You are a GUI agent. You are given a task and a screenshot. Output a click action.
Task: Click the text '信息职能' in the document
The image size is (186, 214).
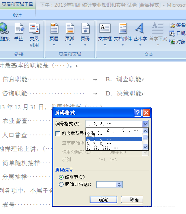tap(15, 79)
